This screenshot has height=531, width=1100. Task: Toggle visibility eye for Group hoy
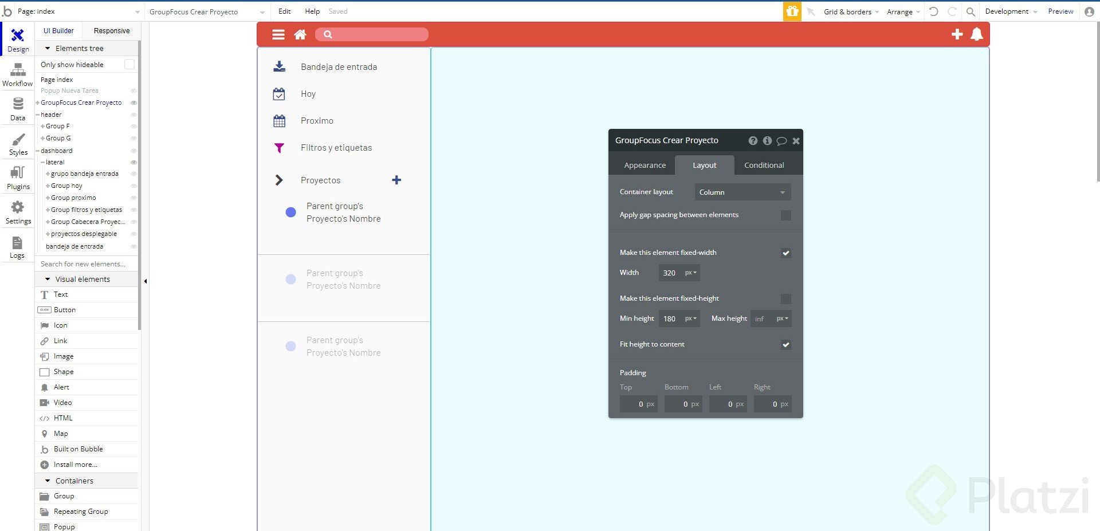[x=133, y=186]
